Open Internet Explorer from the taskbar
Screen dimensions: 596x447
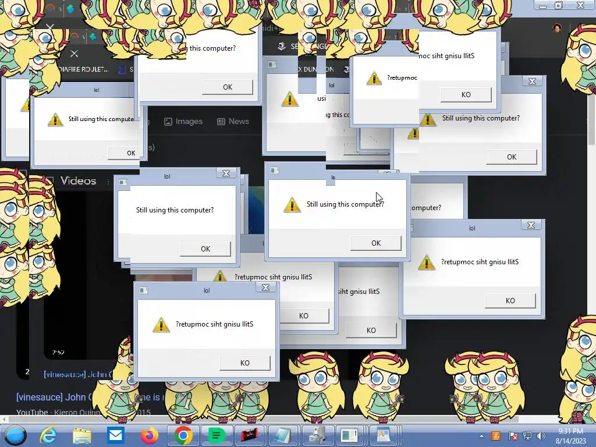pyautogui.click(x=48, y=435)
